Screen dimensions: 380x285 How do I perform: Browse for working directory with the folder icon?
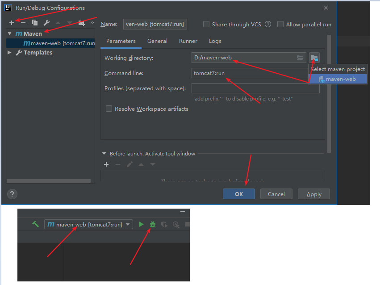pos(300,58)
